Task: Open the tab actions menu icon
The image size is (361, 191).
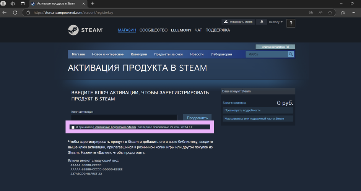Action: [23, 3]
